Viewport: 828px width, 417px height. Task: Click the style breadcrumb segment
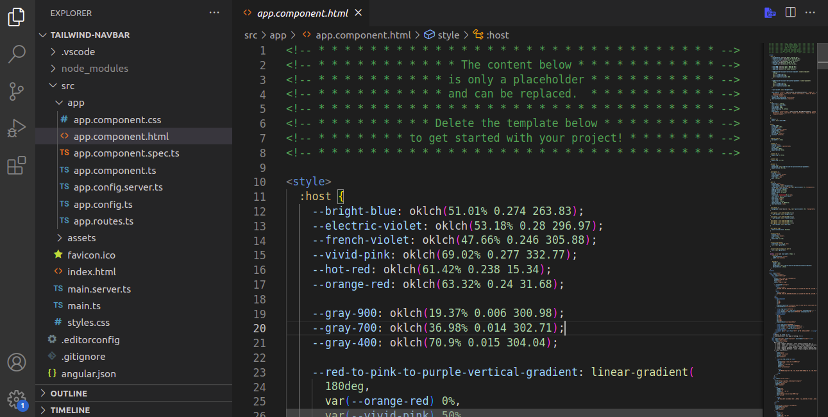448,35
